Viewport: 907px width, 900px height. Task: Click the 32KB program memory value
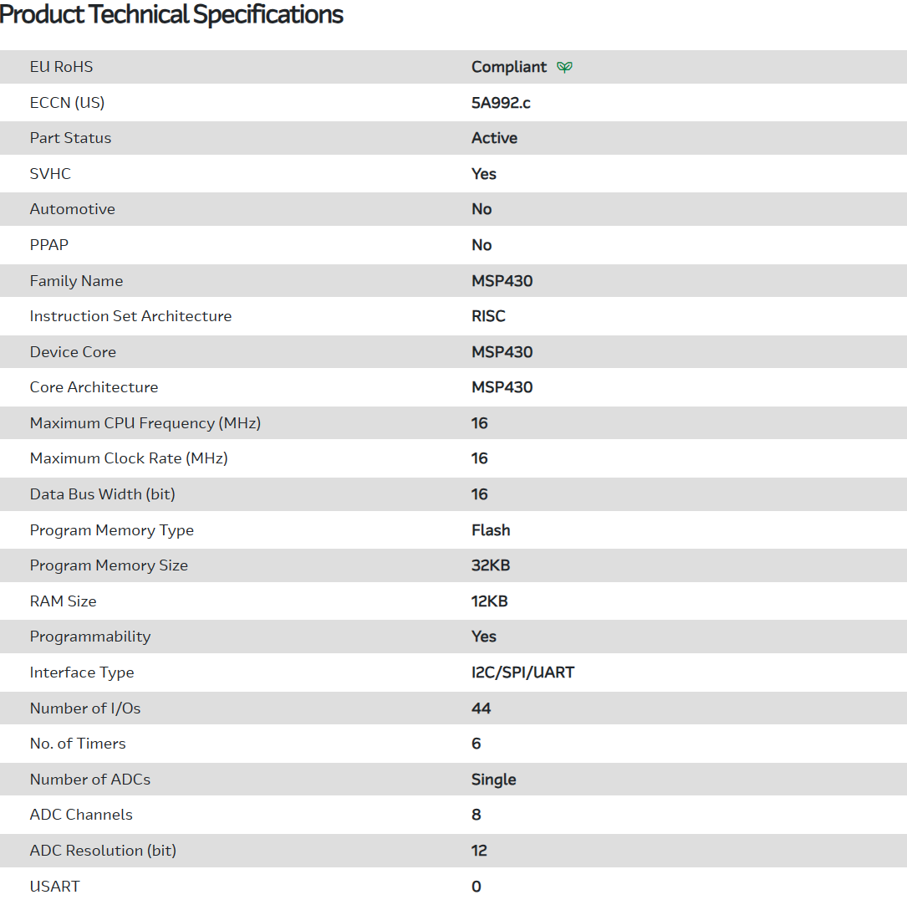(491, 565)
